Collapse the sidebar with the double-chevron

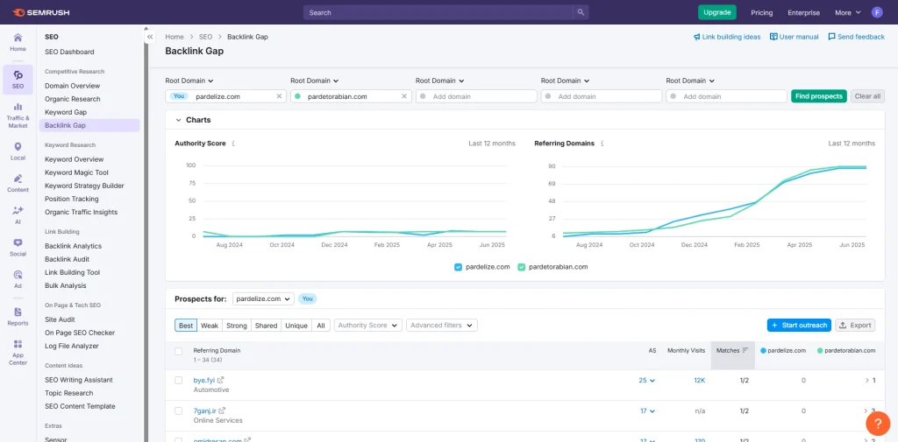tap(149, 37)
